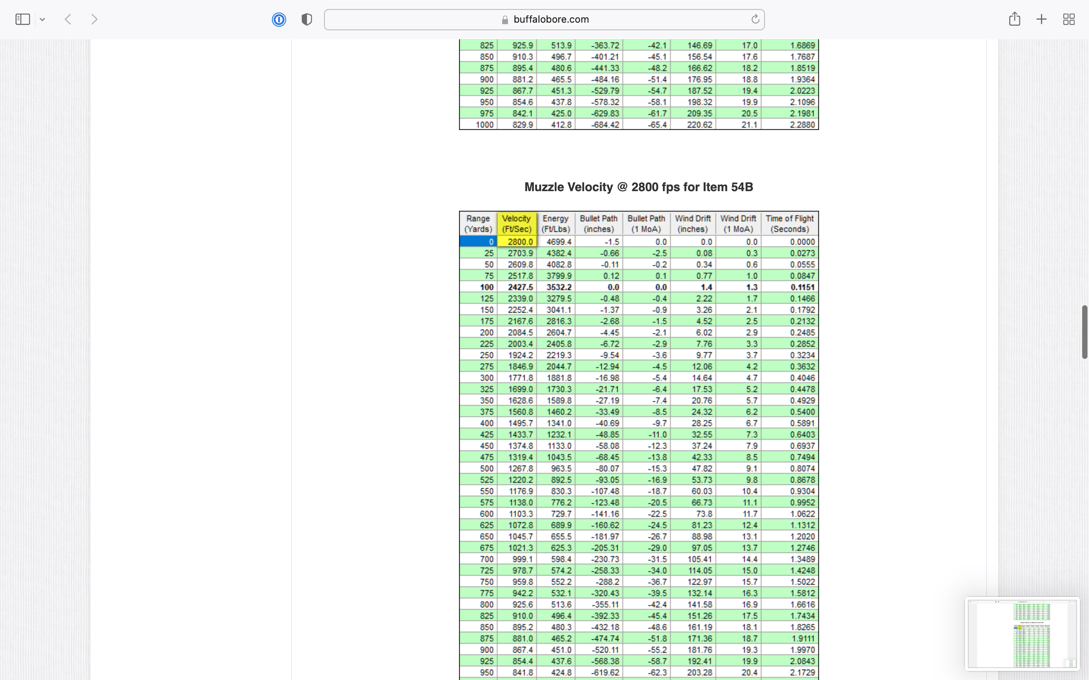Click the -80.07 bullet path value
1089x680 pixels.
(599, 468)
